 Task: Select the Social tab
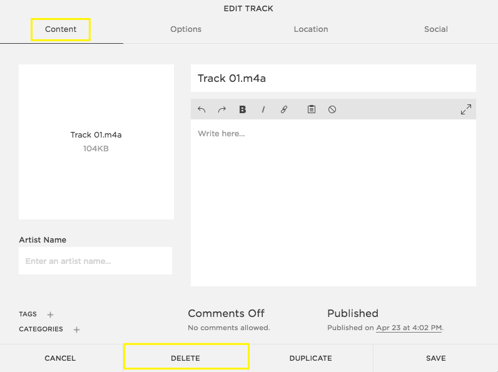tap(436, 29)
